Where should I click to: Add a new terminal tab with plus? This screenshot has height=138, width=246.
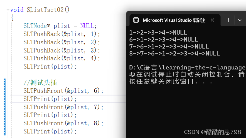coord(228,20)
